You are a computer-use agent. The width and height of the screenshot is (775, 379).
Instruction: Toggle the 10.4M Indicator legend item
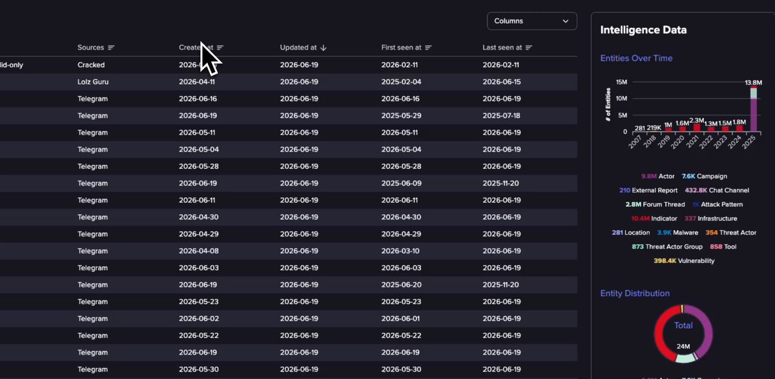tap(654, 219)
